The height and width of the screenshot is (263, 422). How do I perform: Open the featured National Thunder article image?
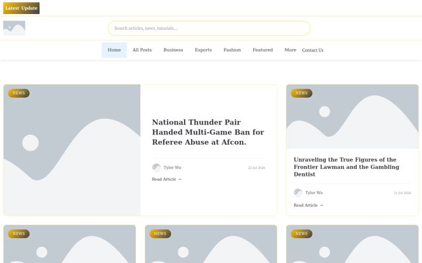click(x=72, y=150)
